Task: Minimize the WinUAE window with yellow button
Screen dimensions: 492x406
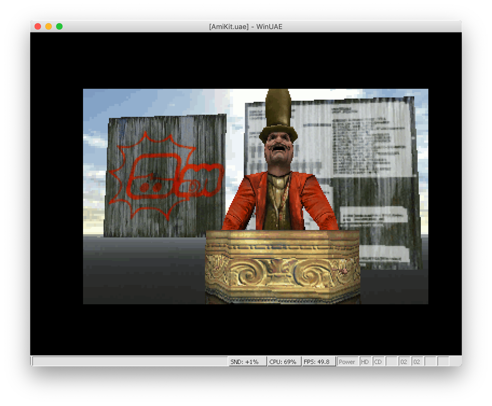Action: coord(49,26)
